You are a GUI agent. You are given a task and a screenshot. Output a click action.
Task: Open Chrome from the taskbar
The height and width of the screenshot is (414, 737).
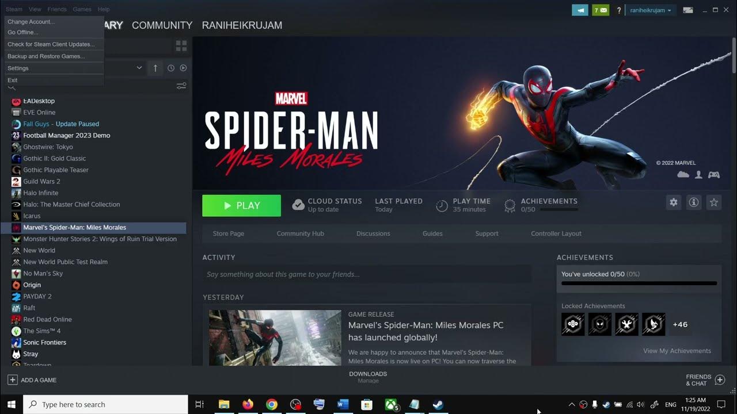coord(272,404)
